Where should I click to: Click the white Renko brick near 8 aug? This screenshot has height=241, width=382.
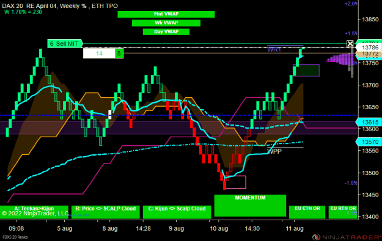(x=109, y=115)
